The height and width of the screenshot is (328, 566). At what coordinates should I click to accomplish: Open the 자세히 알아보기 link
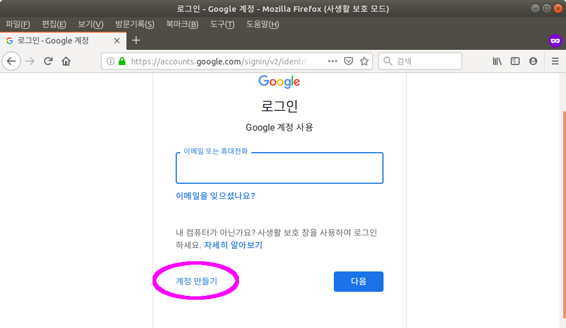tap(233, 245)
